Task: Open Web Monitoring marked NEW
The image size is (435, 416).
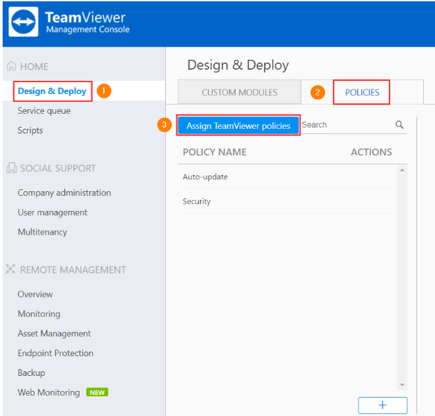Action: pos(49,392)
